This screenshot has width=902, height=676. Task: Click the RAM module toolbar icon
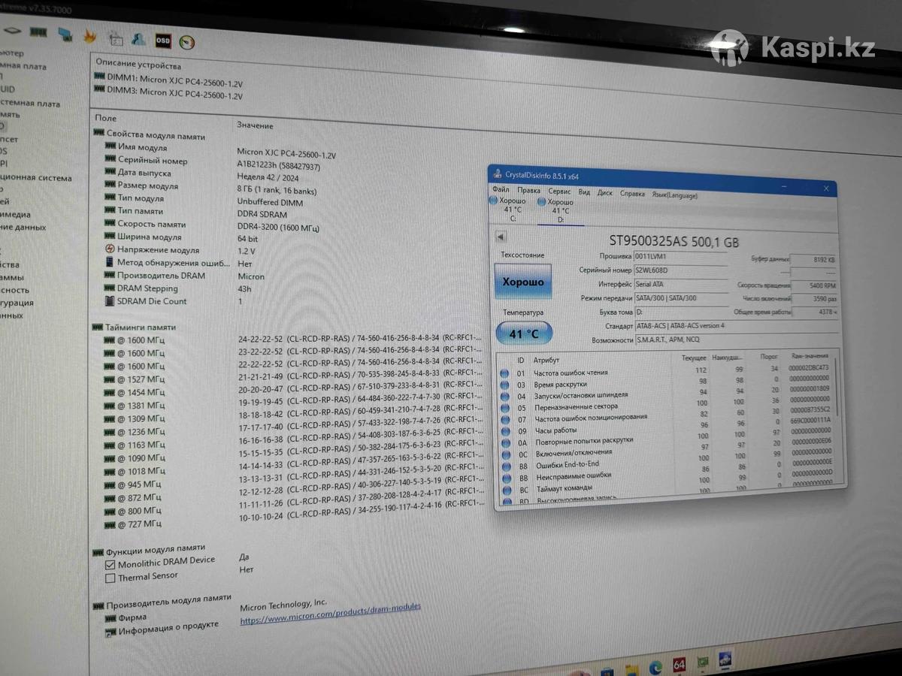pos(38,32)
